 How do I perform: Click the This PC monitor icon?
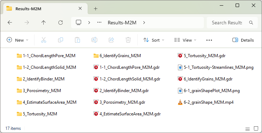click(79, 23)
